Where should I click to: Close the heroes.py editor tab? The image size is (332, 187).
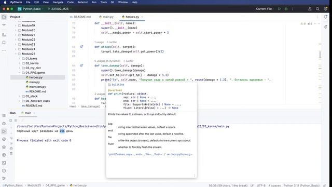tap(142, 17)
